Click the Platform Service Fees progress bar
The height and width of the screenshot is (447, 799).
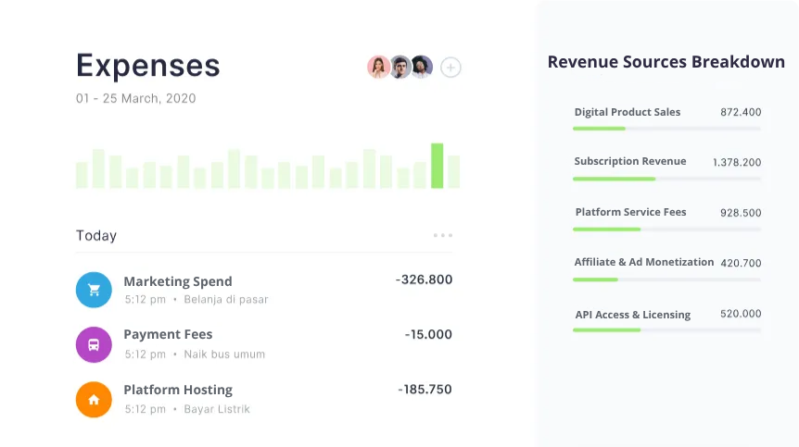point(666,230)
